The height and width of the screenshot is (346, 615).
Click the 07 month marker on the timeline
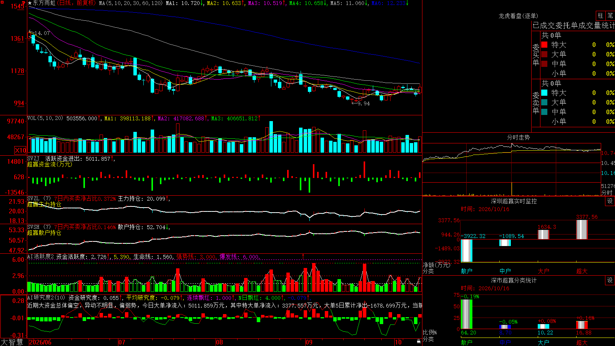pos(121,342)
